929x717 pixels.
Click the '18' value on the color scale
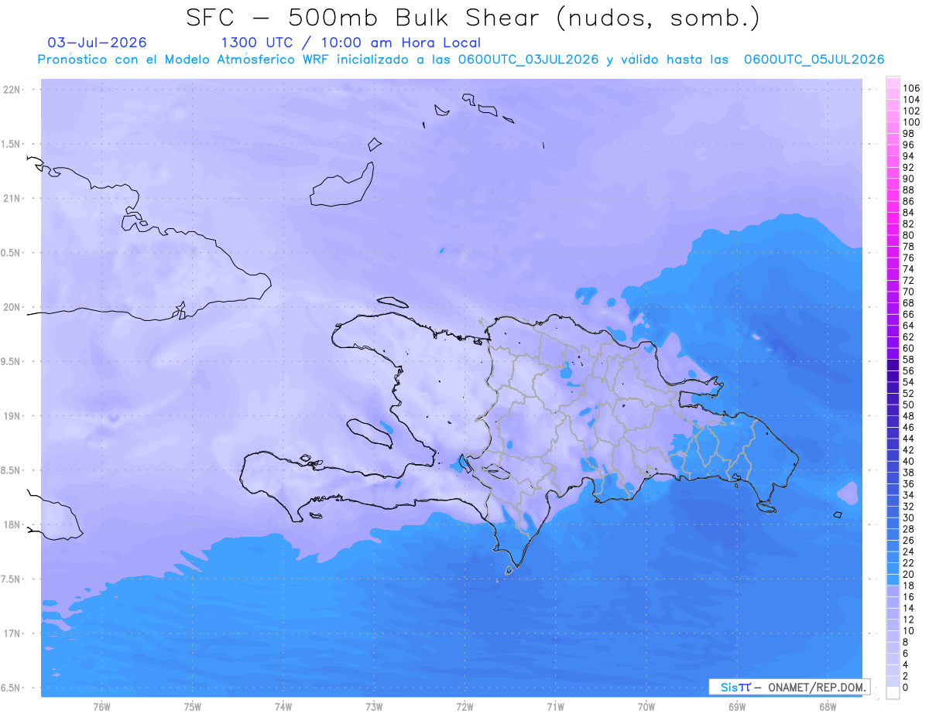(908, 586)
